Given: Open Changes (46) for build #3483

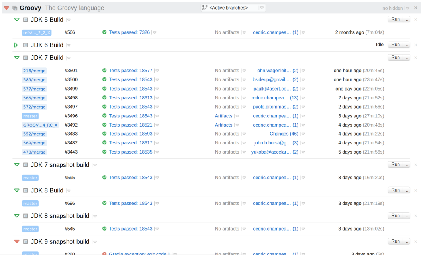Looking at the screenshot, I should tap(284, 134).
